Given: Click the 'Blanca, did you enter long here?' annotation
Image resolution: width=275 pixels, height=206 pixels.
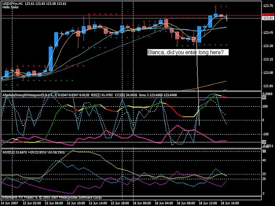Looking at the screenshot, I should tap(188, 52).
